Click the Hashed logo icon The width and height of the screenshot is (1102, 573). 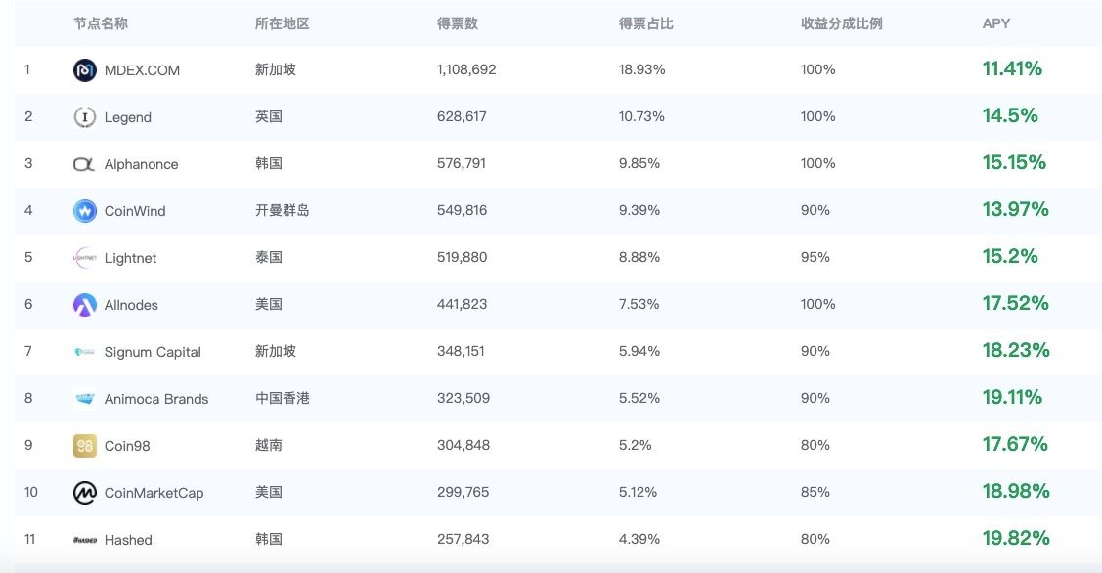tap(85, 540)
